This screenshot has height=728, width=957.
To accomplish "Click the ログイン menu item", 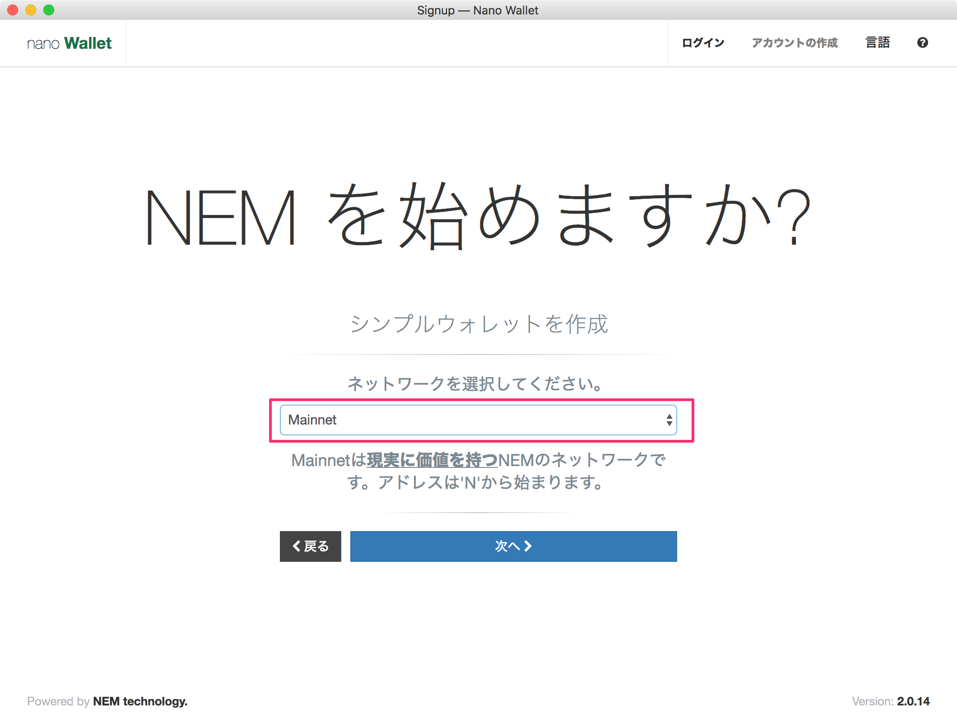I will pyautogui.click(x=703, y=43).
